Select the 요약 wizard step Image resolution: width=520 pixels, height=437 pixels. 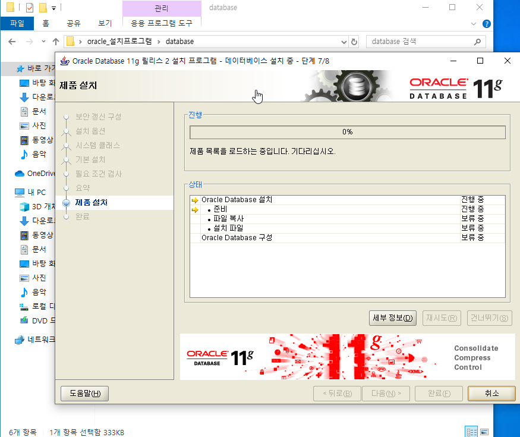83,188
